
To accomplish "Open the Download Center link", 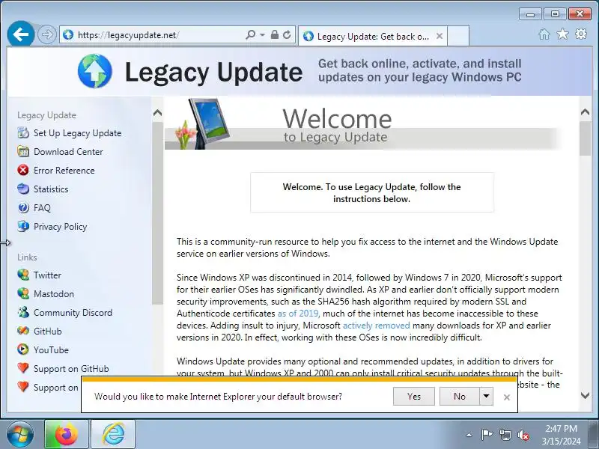I will coord(68,152).
